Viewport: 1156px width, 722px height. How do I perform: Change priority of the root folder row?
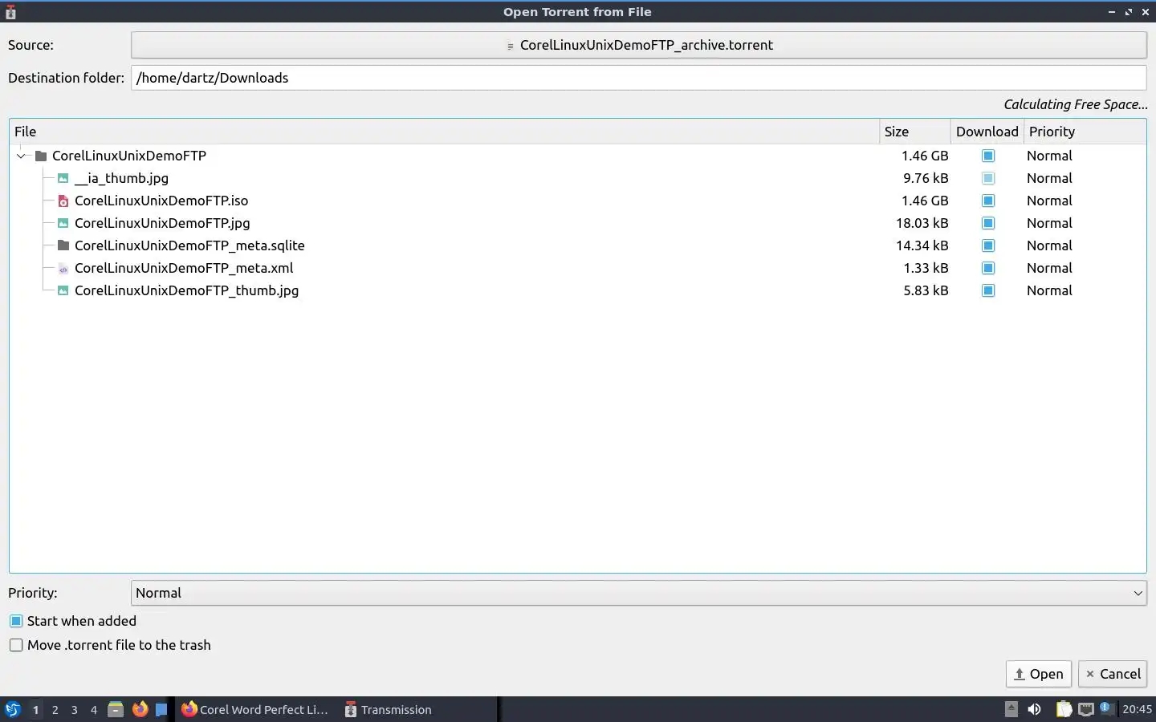[x=1049, y=156]
